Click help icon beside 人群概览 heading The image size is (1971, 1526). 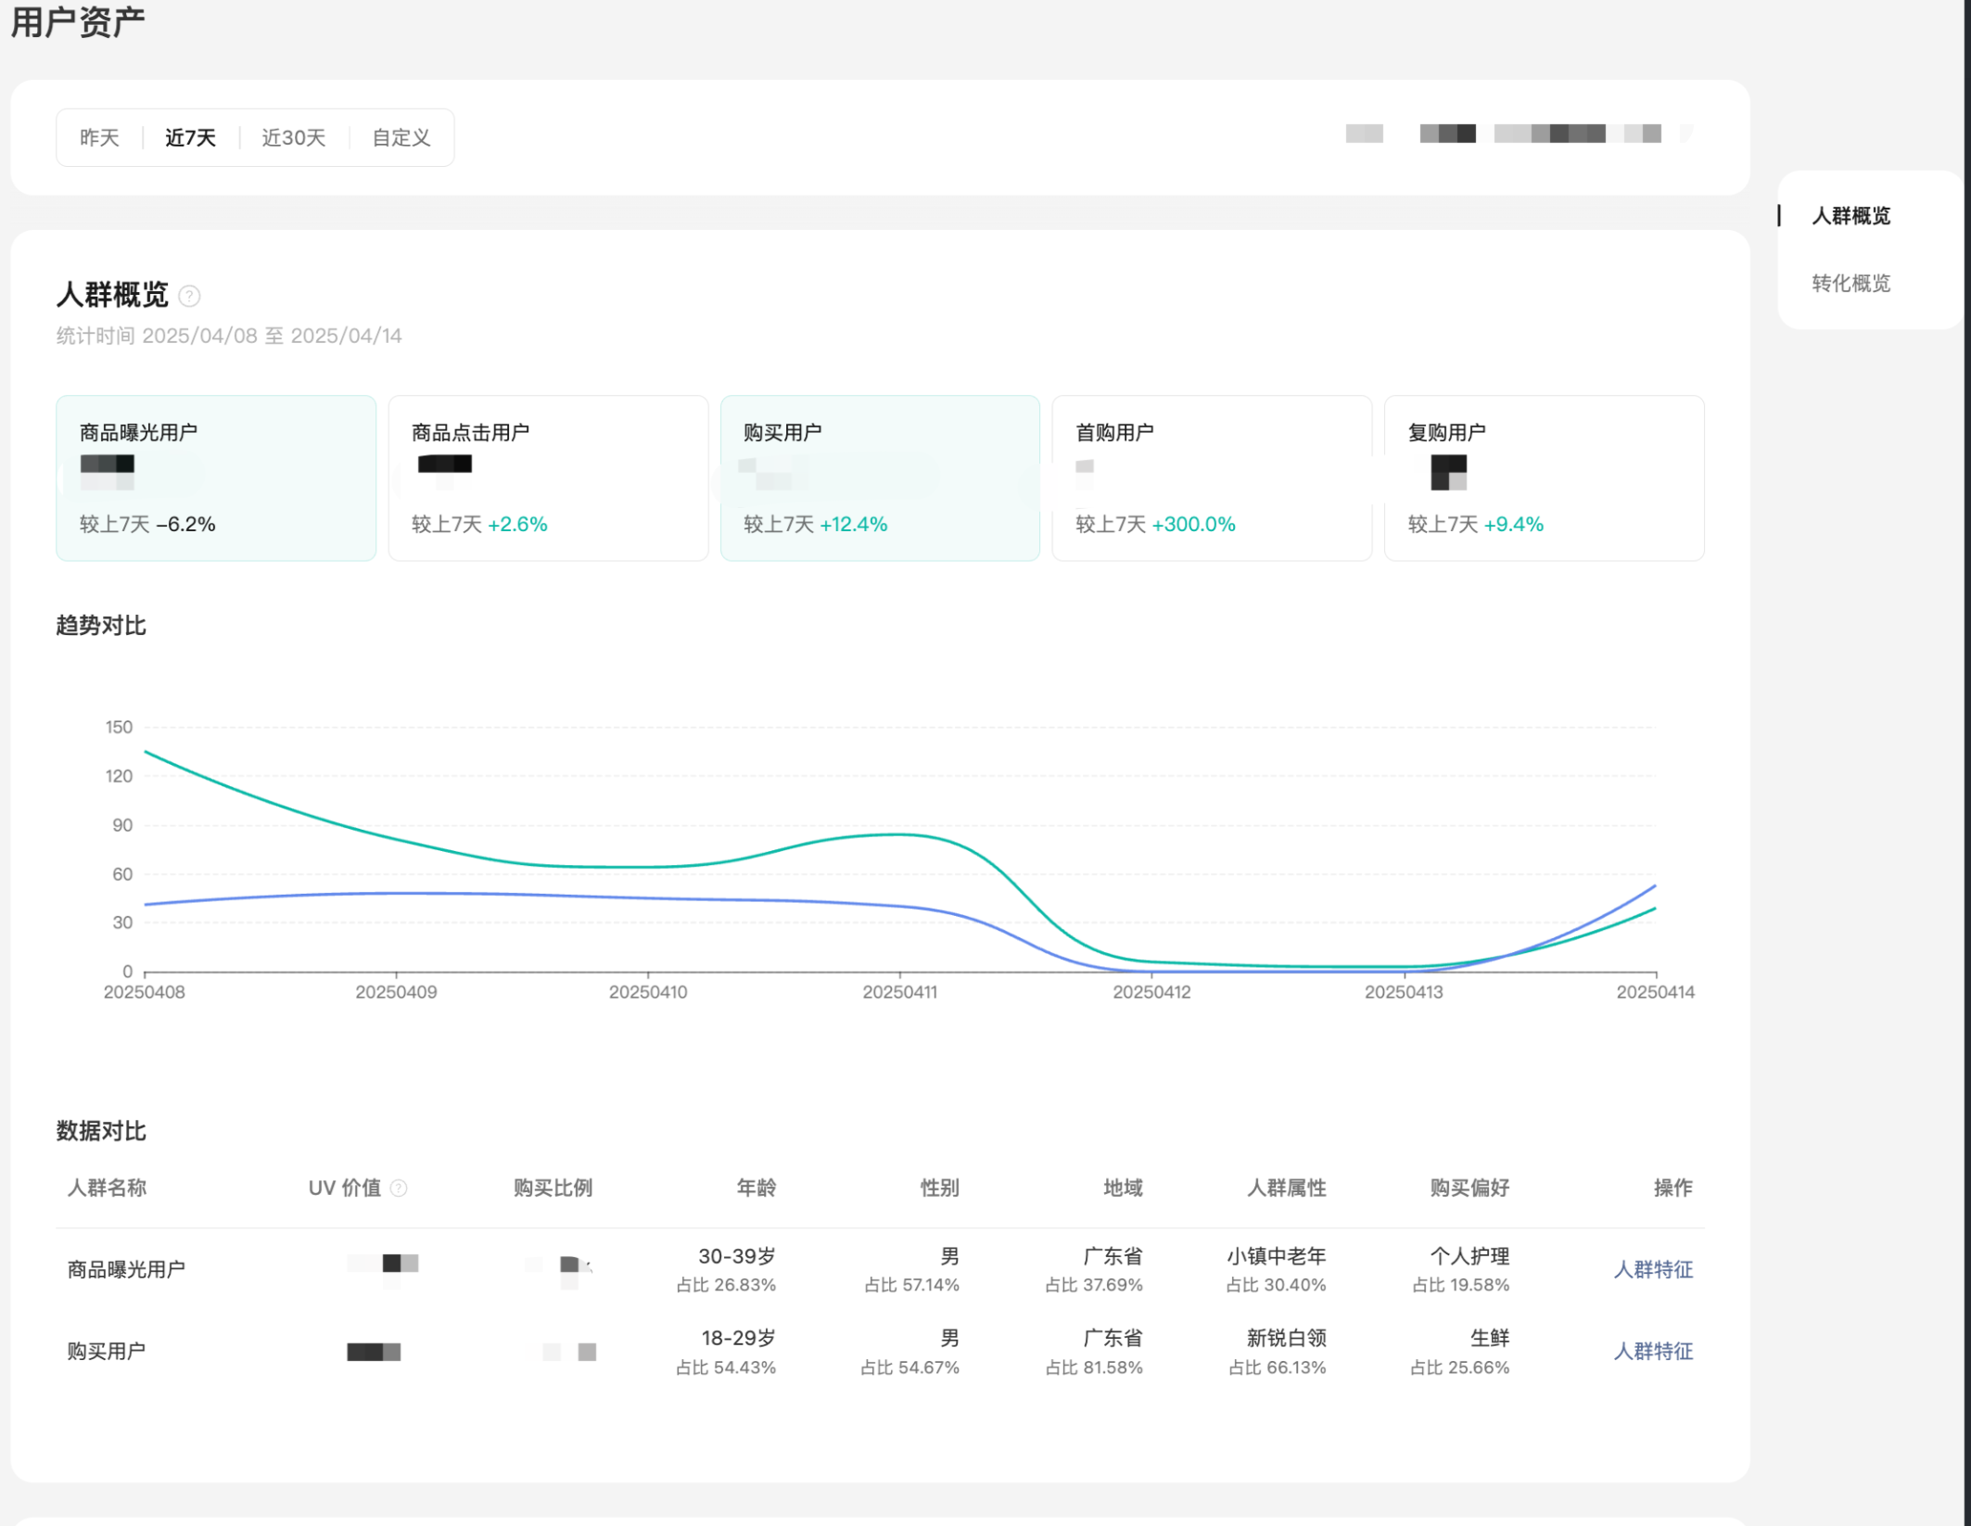click(x=189, y=296)
